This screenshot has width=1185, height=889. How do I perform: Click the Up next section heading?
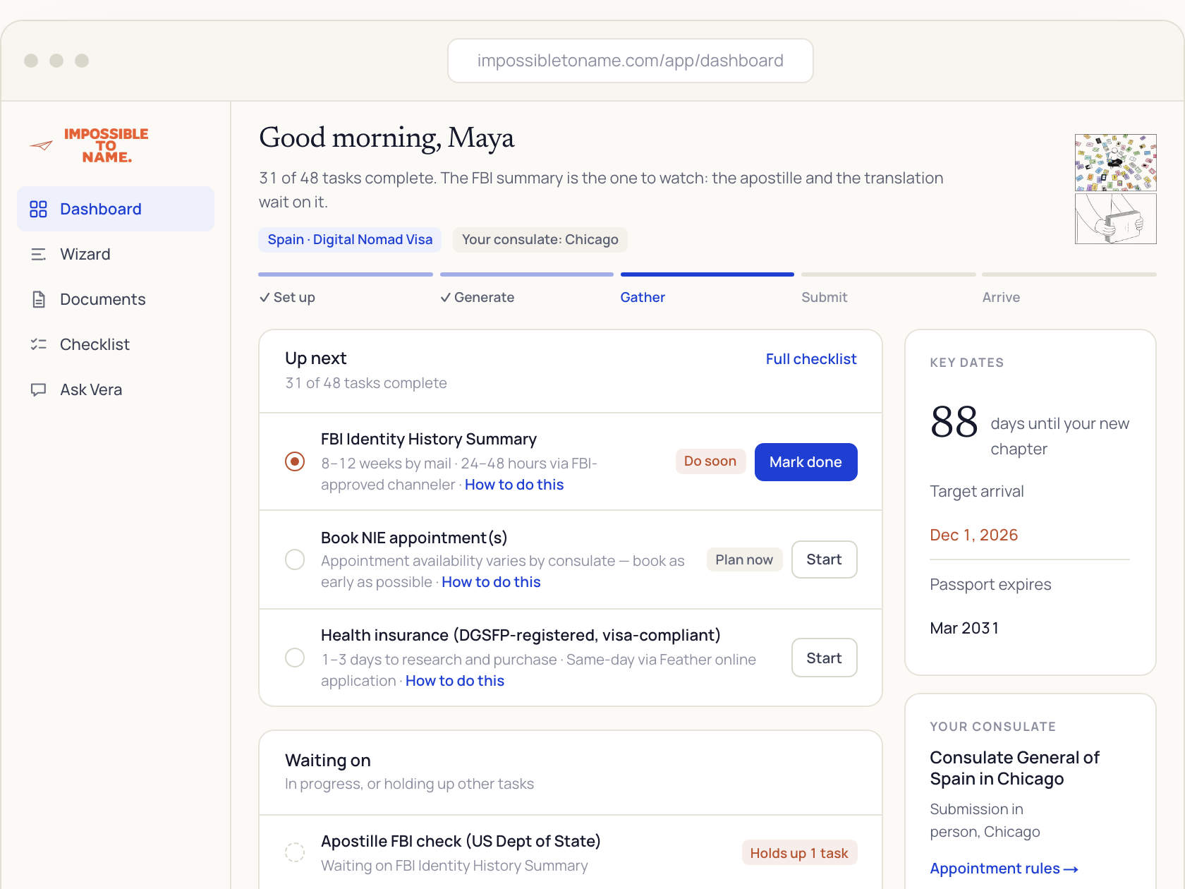315,358
